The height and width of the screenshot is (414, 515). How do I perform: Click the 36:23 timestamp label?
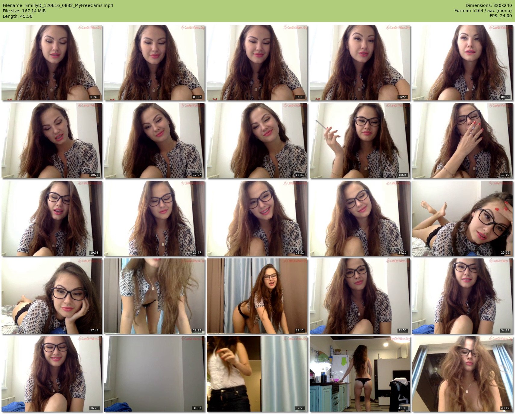coord(94,408)
